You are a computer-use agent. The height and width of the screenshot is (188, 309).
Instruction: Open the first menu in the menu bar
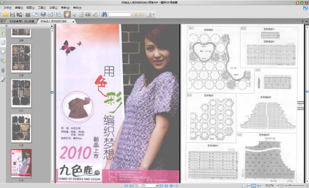[8, 8]
